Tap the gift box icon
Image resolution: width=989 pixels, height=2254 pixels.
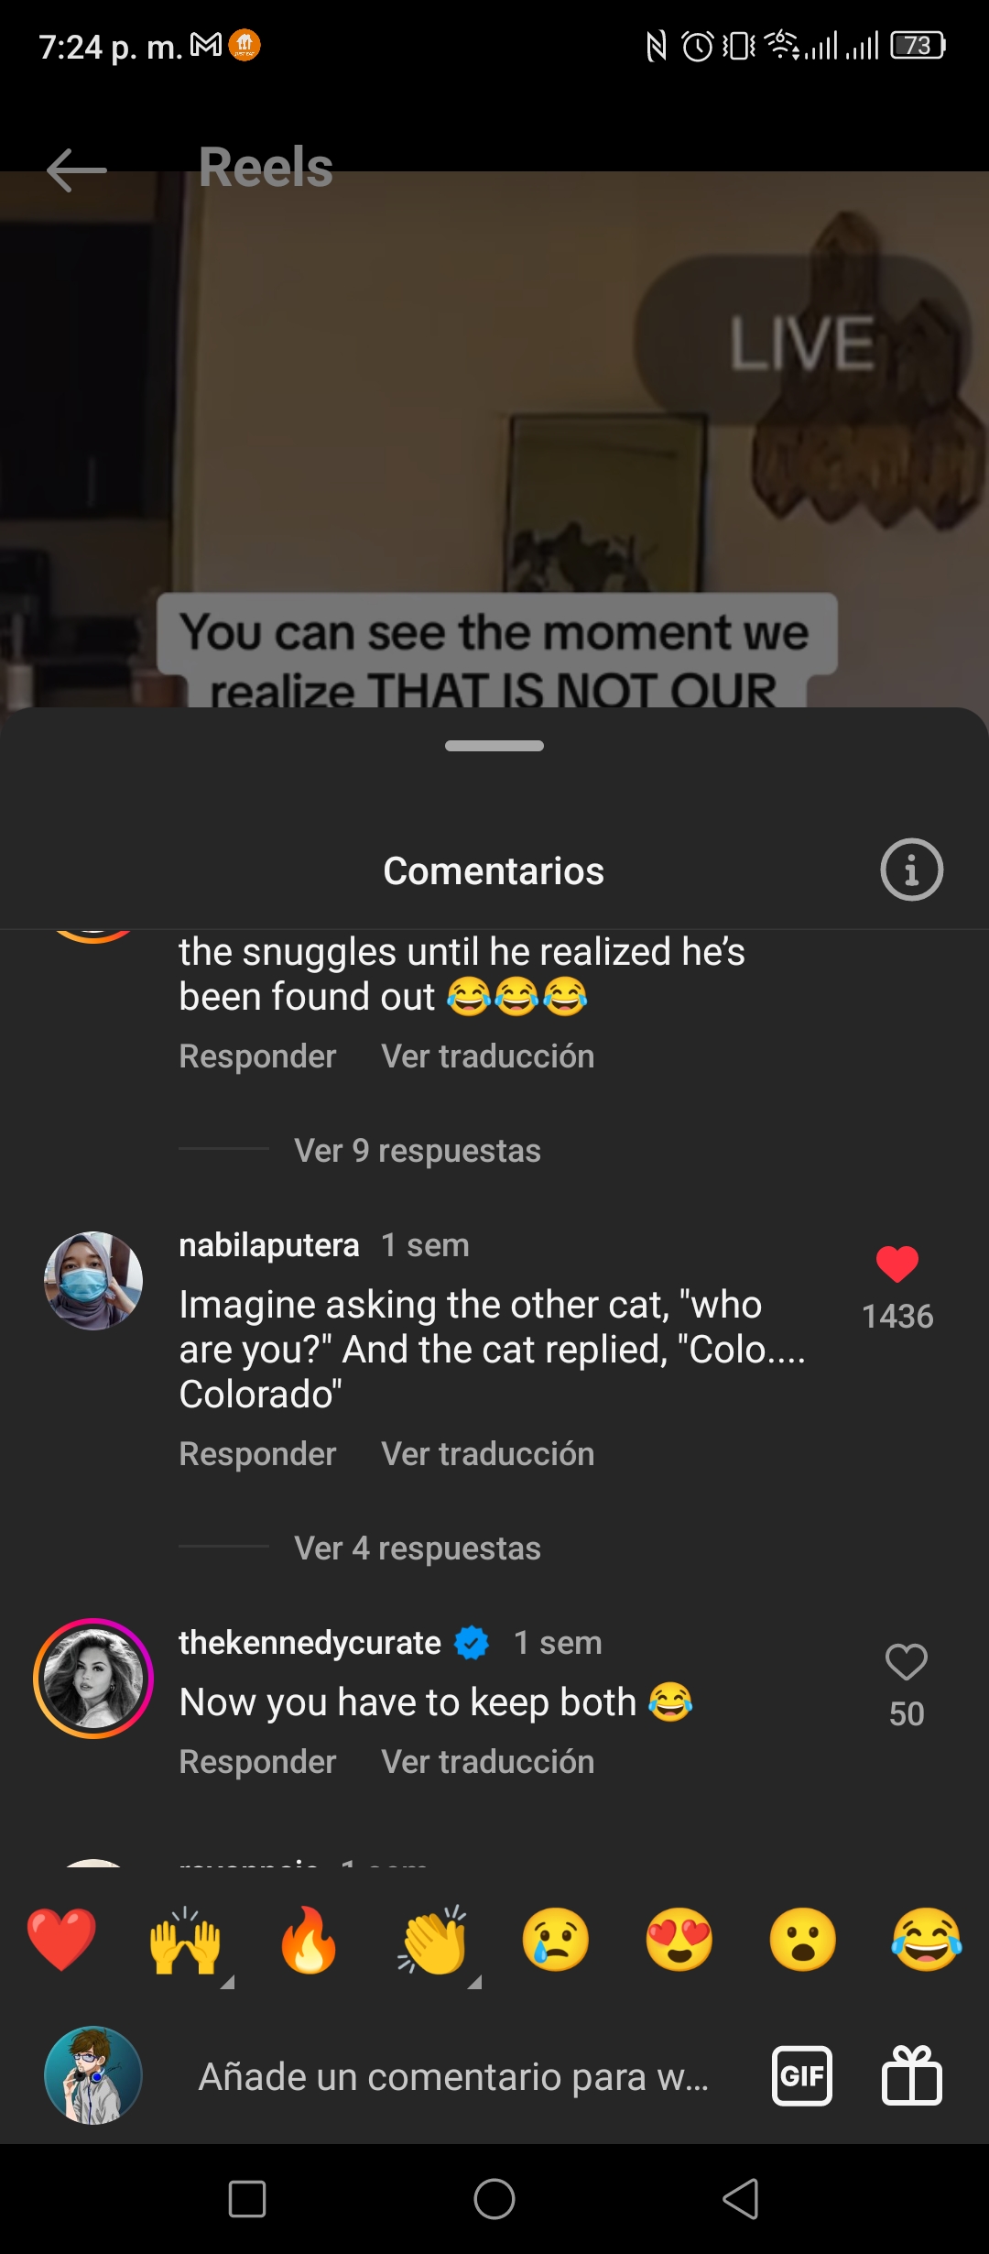pyautogui.click(x=911, y=2075)
